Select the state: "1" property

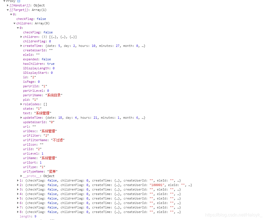[32, 109]
